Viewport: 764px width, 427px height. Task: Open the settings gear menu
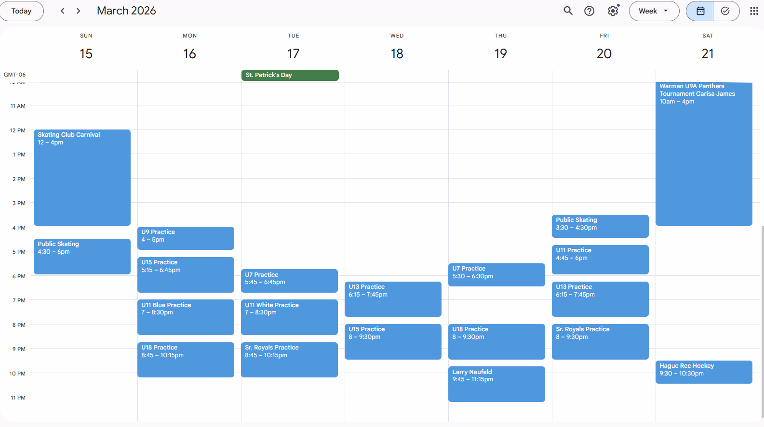pyautogui.click(x=613, y=11)
